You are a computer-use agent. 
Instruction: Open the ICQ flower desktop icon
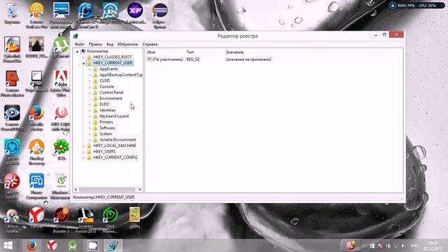[x=61, y=149]
